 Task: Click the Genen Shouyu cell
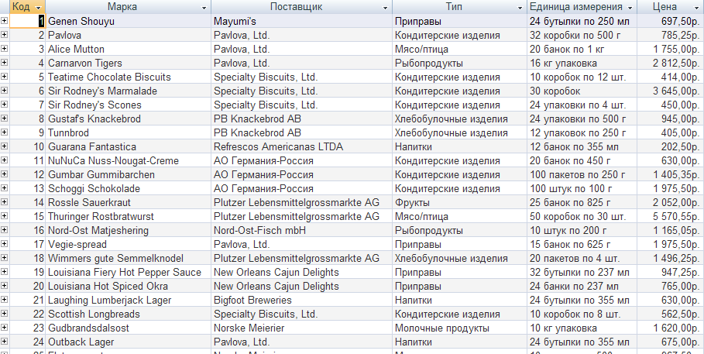129,21
